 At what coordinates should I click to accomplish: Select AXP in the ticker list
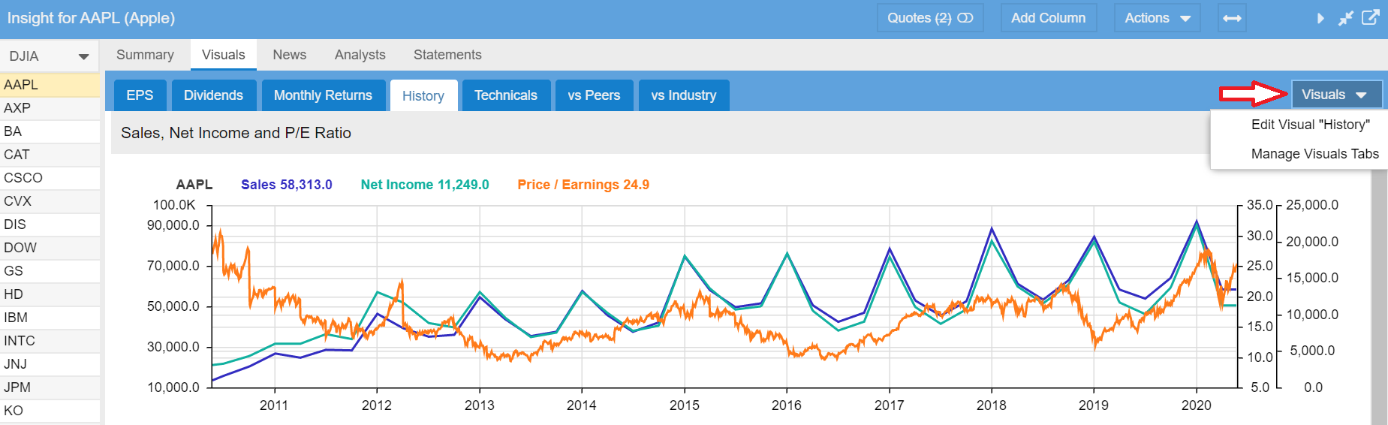(50, 108)
